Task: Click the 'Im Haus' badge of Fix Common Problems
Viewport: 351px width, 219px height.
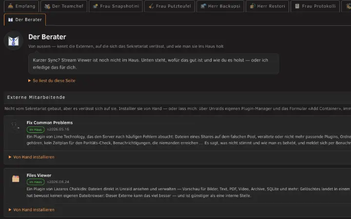Action: (x=36, y=129)
